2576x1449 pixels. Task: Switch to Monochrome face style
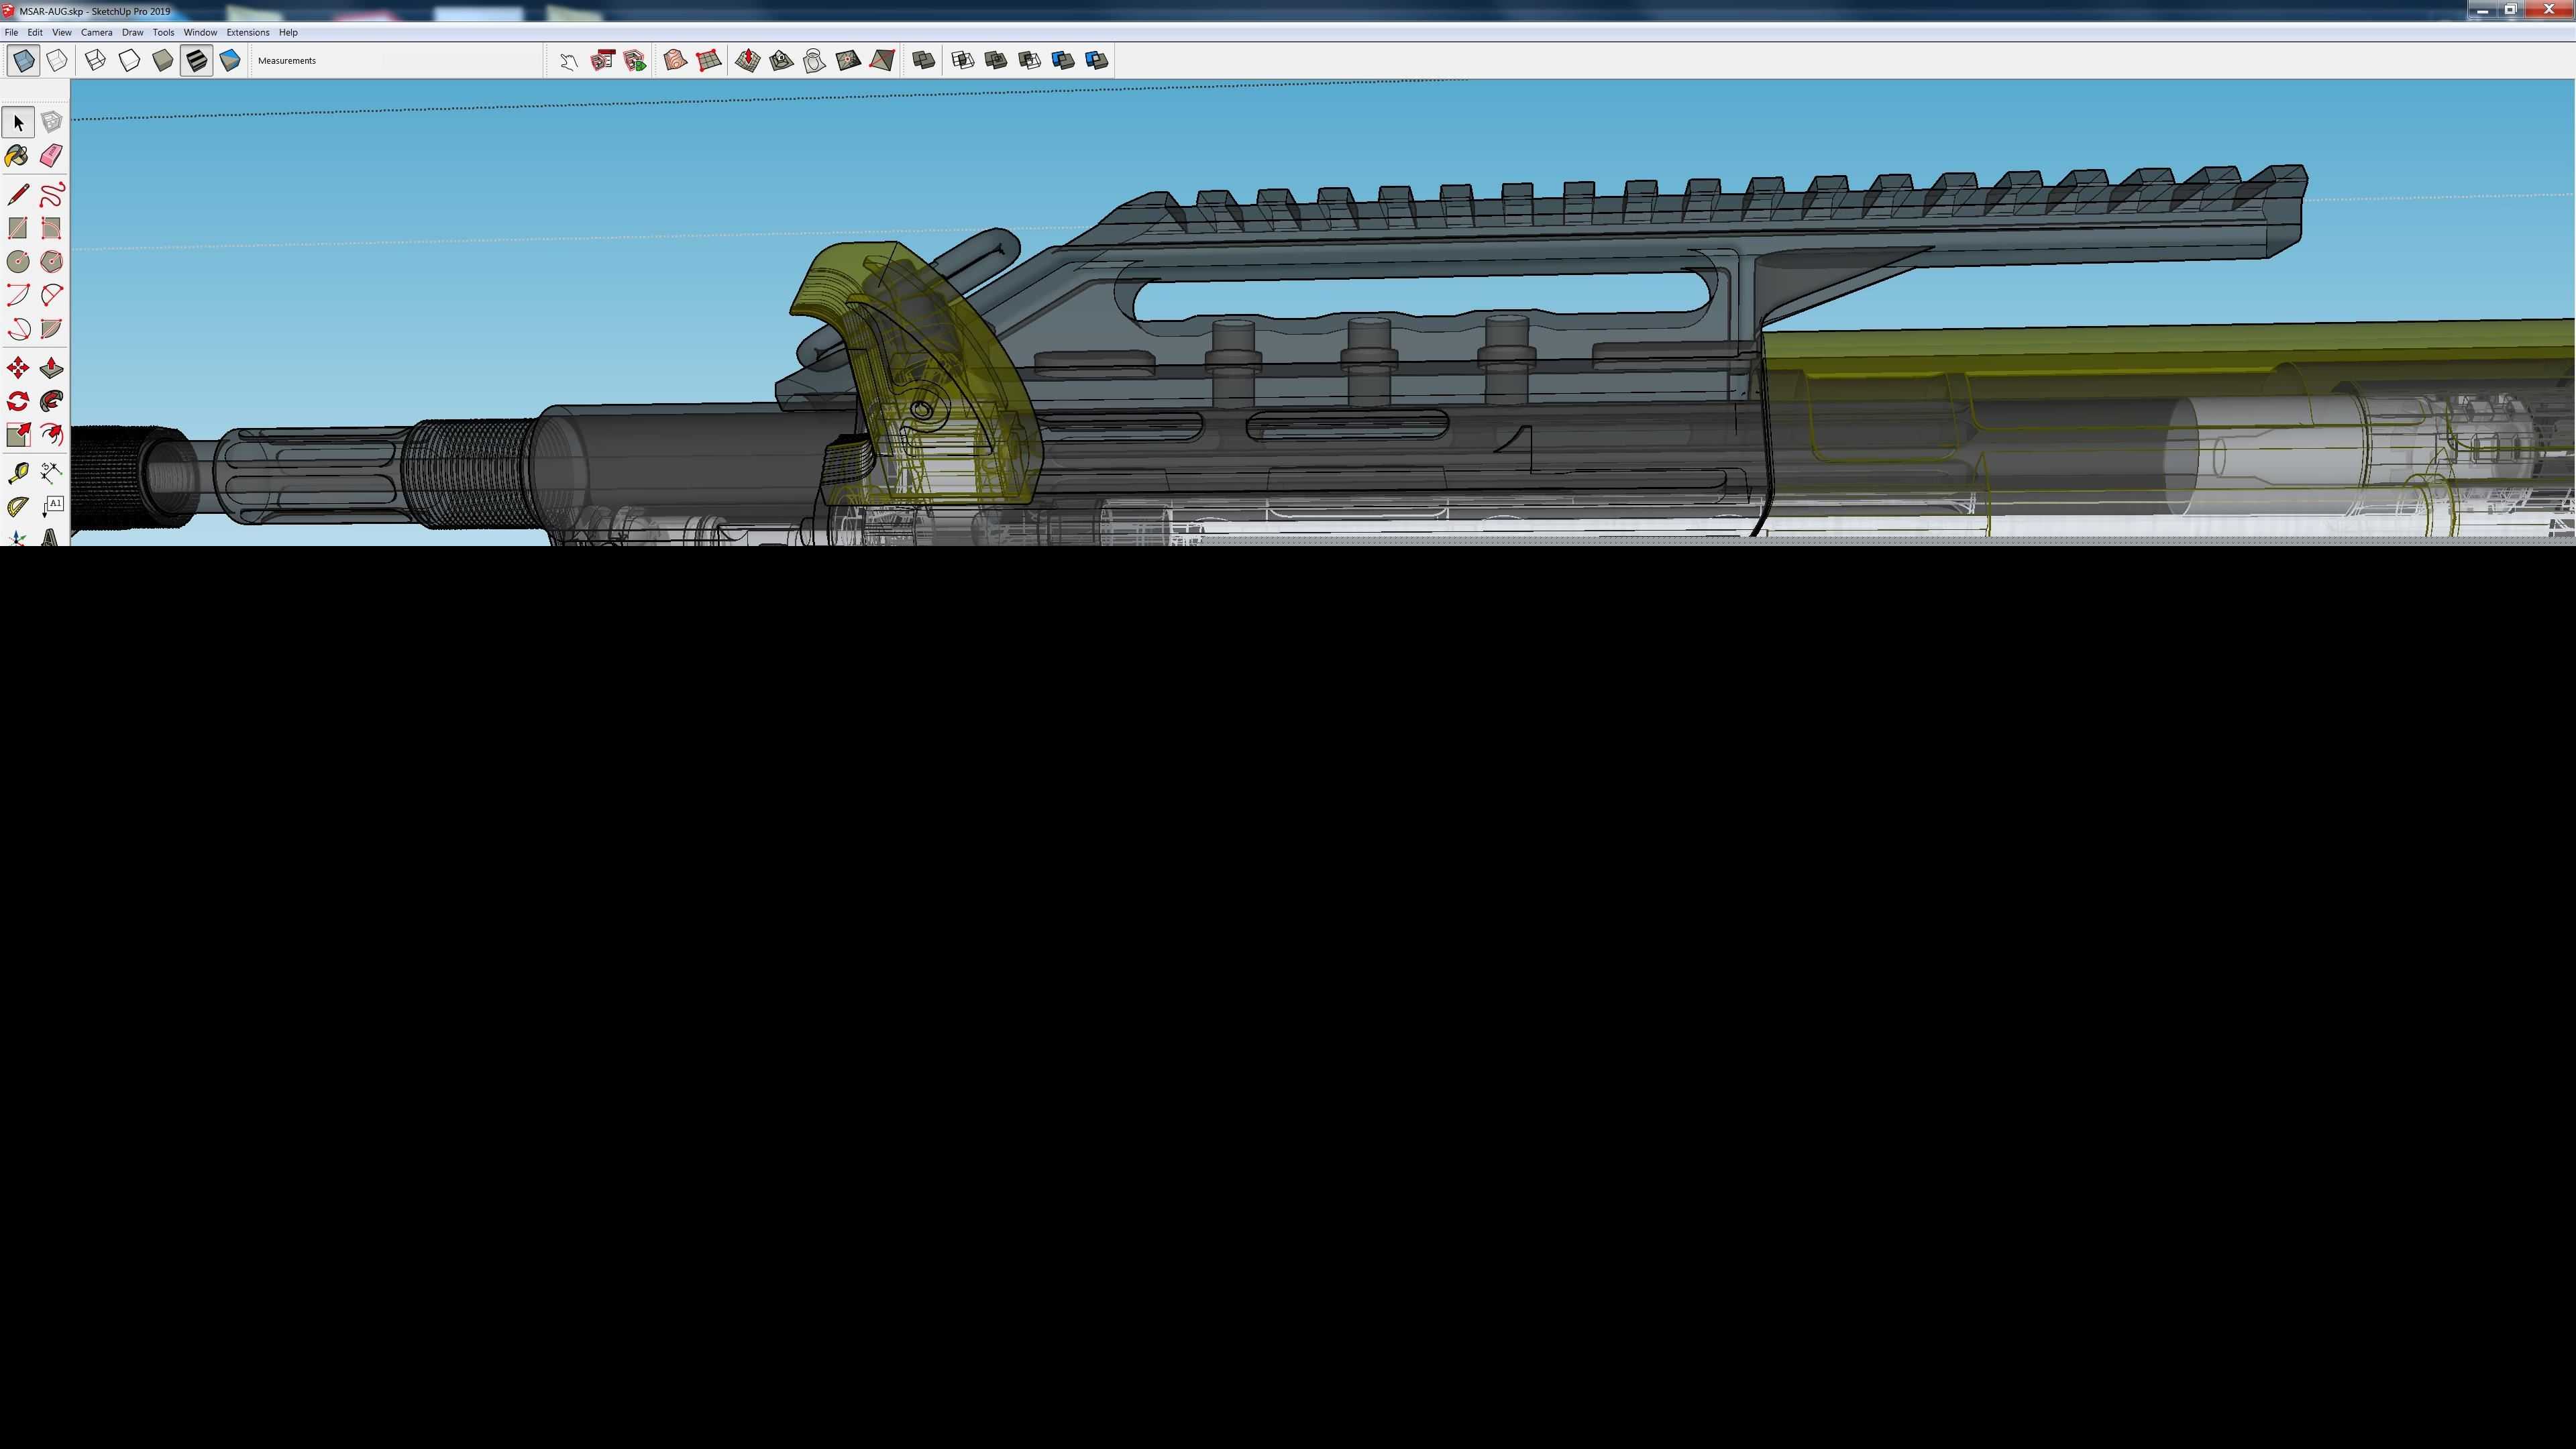230,61
